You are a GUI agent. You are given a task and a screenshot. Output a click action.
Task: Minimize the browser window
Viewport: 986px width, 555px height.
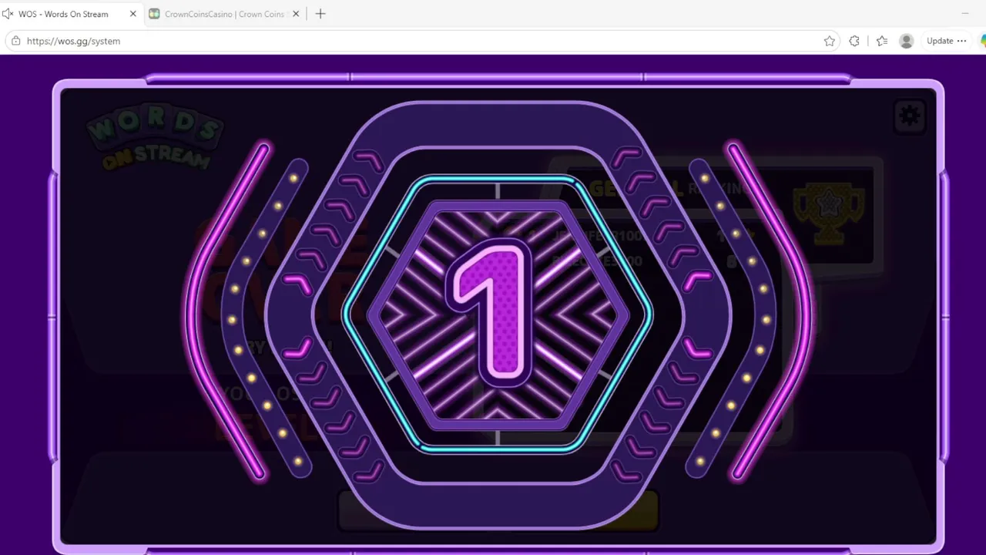[x=965, y=14]
